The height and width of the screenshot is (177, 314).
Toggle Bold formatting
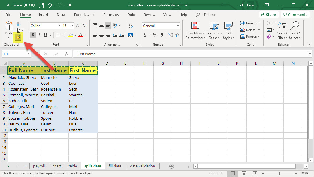pyautogui.click(x=33, y=35)
